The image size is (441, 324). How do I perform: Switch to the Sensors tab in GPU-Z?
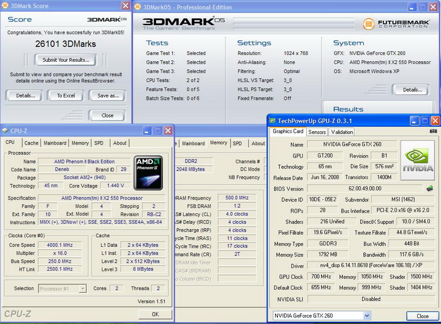317,132
